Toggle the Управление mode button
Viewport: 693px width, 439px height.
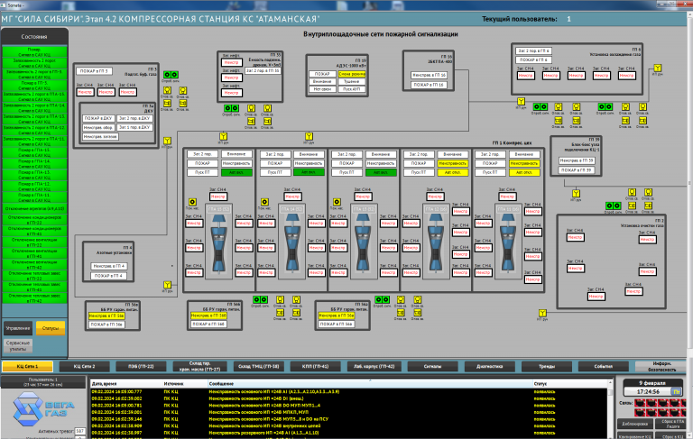(x=18, y=328)
